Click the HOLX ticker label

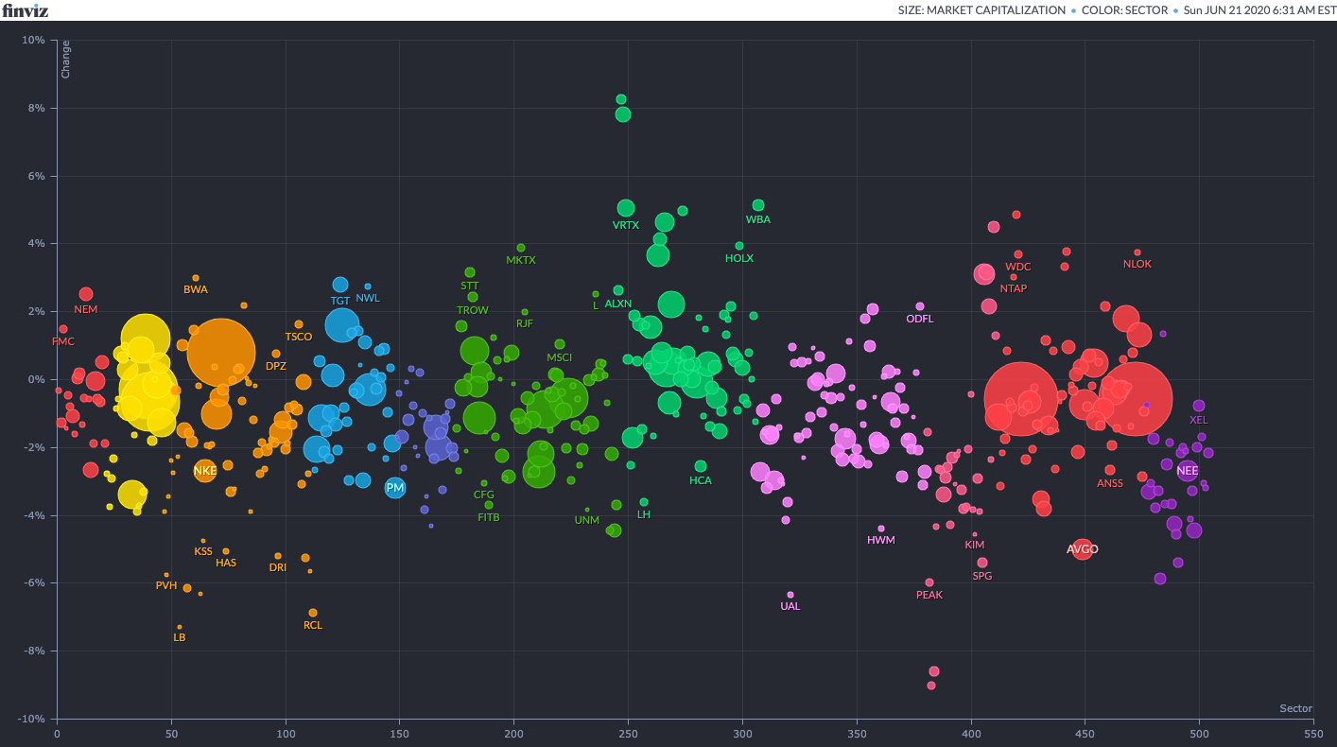pos(739,258)
